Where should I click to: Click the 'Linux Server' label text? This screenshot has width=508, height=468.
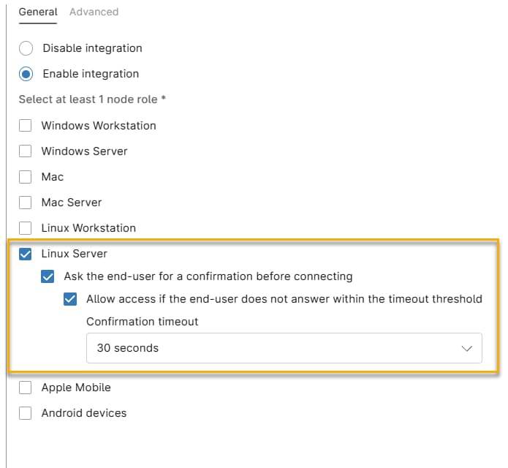pyautogui.click(x=75, y=254)
